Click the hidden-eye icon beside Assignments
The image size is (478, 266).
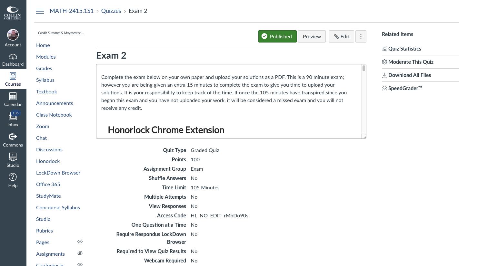[80, 253]
